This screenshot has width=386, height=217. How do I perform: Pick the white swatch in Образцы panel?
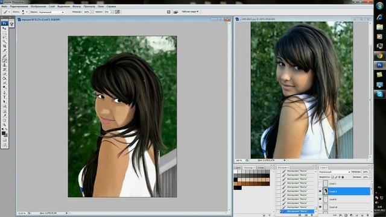click(235, 171)
